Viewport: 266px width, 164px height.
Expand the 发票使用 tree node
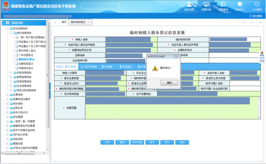[x=7, y=95]
